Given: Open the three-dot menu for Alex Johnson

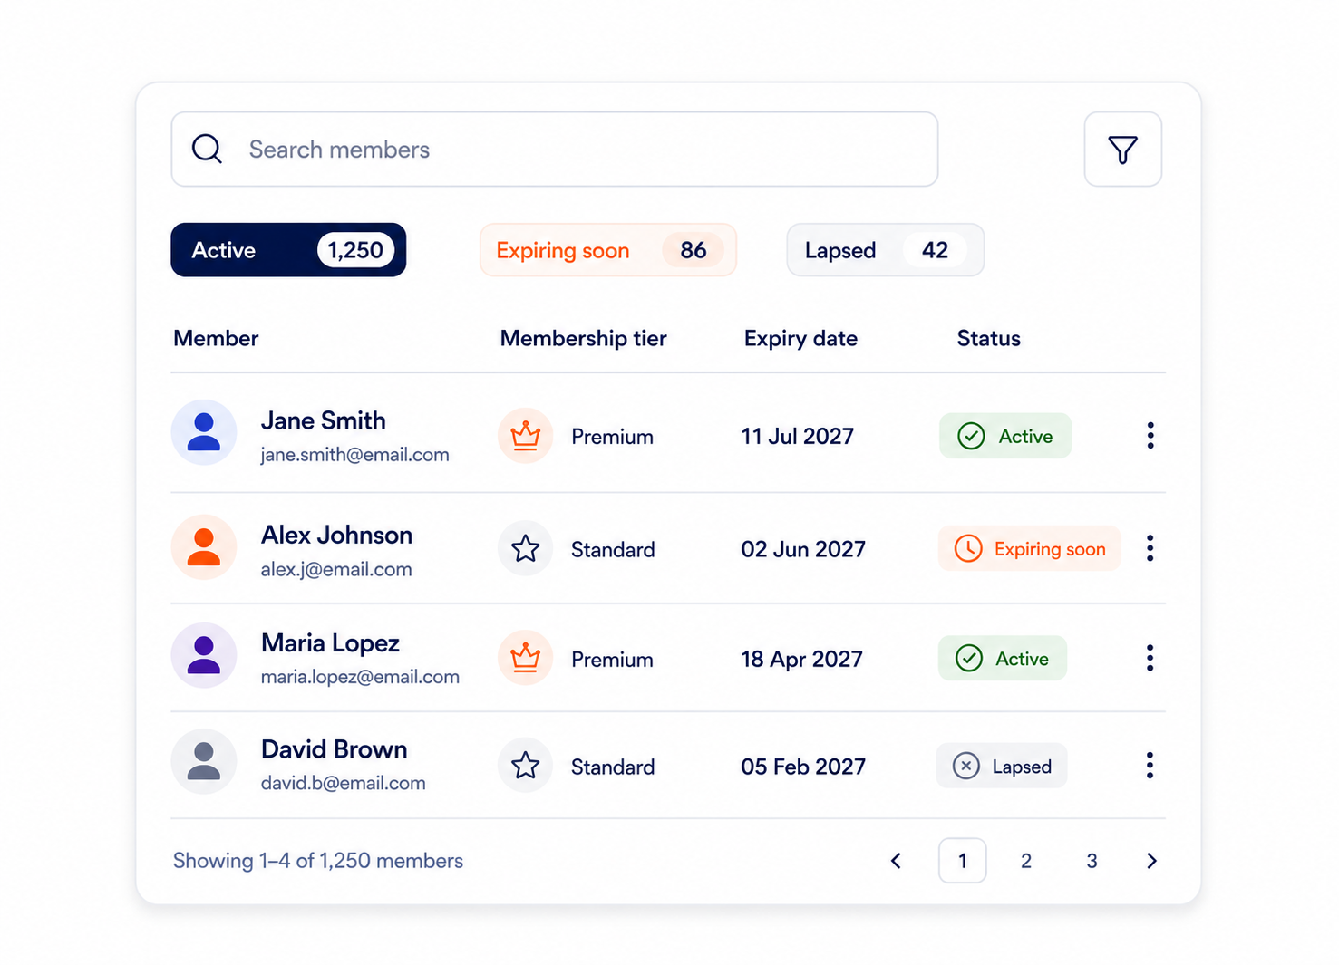Looking at the screenshot, I should (x=1150, y=548).
